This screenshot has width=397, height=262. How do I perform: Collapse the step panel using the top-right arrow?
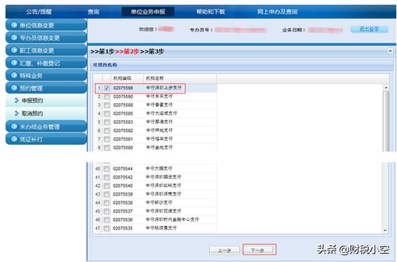(390, 51)
